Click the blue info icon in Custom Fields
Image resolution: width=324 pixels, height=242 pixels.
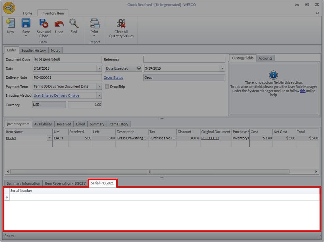pos(274,75)
